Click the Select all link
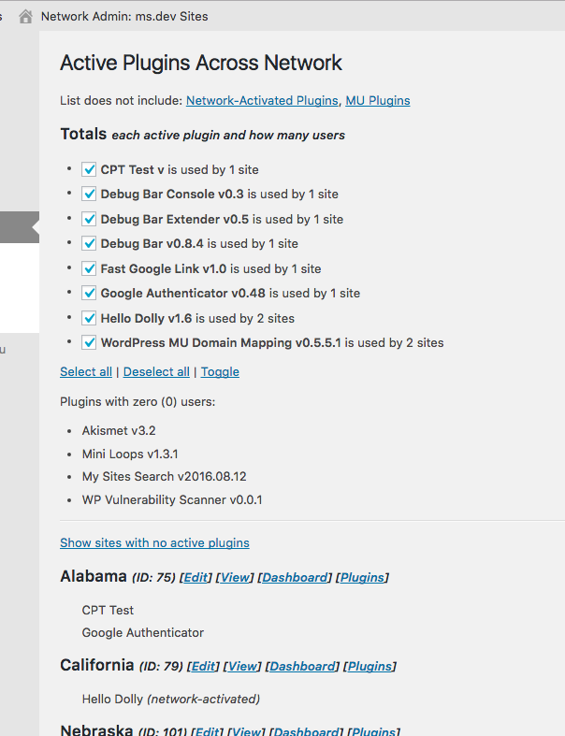The width and height of the screenshot is (565, 736). 86,372
